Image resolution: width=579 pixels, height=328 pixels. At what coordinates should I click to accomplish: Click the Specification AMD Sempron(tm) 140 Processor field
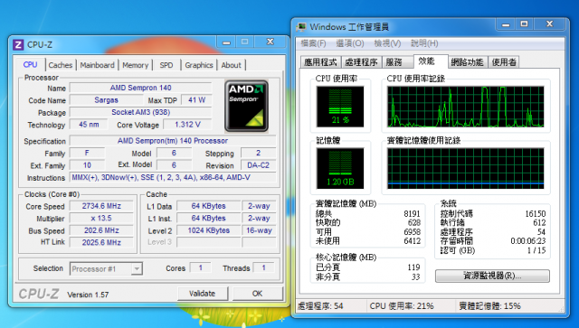[x=173, y=141]
